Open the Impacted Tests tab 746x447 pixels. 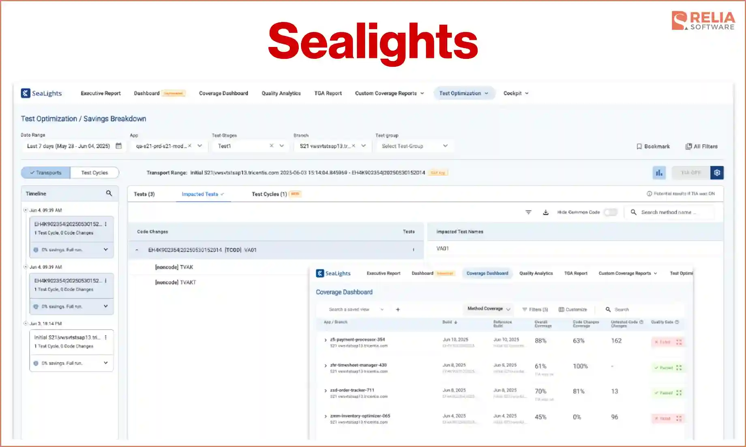coord(203,194)
